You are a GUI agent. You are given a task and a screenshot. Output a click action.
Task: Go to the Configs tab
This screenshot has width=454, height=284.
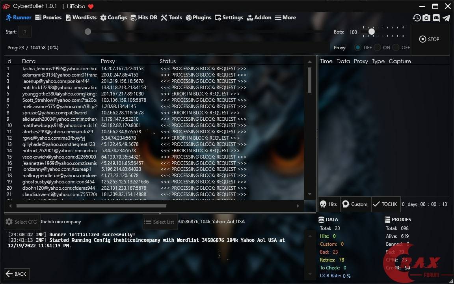click(113, 18)
